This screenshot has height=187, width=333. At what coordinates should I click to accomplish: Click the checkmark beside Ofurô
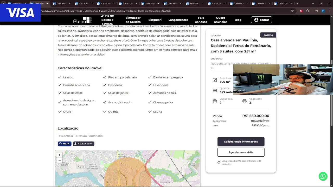(x=60, y=111)
